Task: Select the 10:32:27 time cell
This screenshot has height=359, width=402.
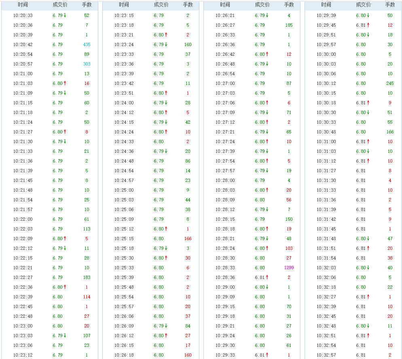Action: point(326,297)
